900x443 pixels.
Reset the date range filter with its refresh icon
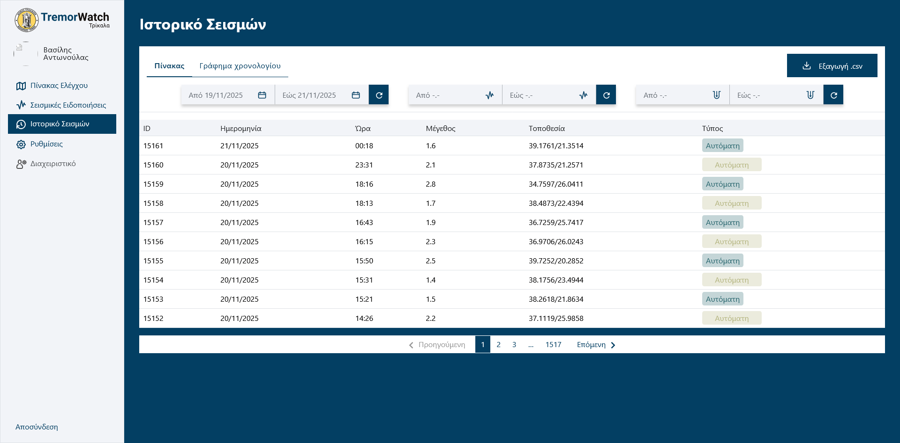coord(379,95)
